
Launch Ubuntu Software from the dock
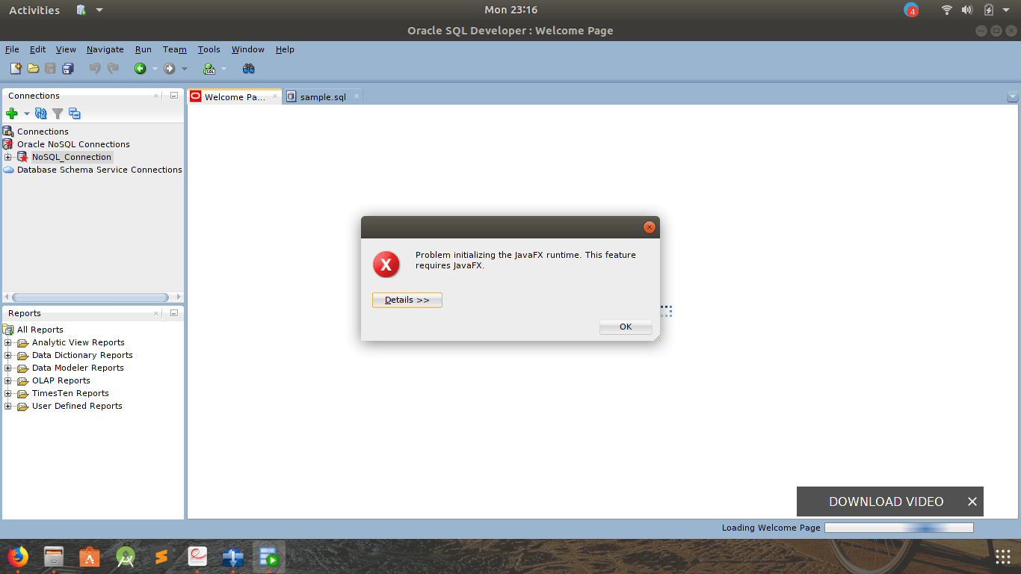tap(89, 557)
